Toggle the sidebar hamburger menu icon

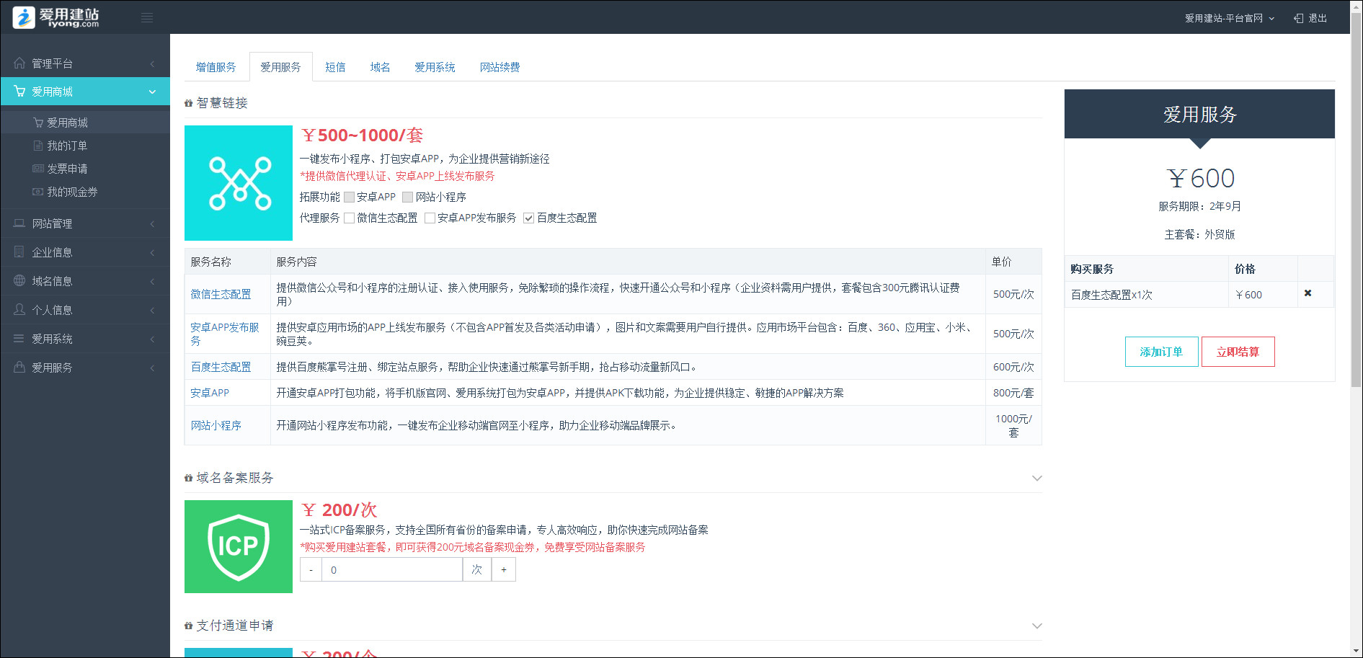tap(147, 18)
